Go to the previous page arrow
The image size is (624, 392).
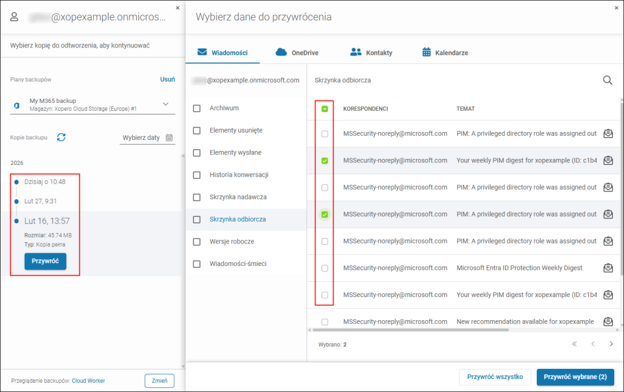point(592,344)
